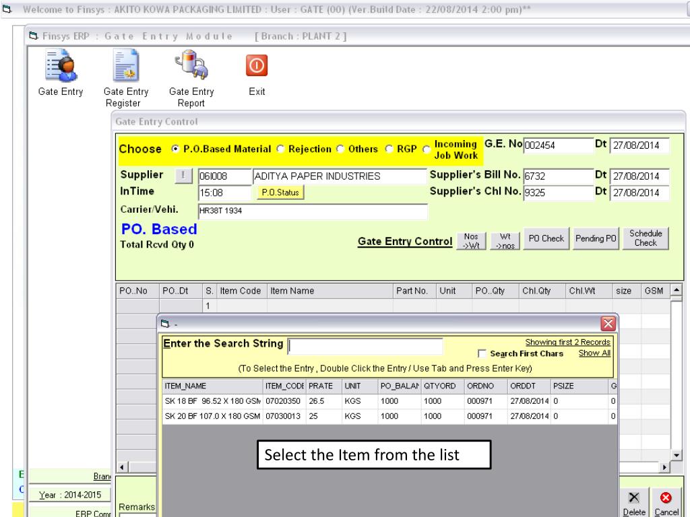Click the supplier lookup '!' button
The image size is (690, 517).
click(183, 176)
